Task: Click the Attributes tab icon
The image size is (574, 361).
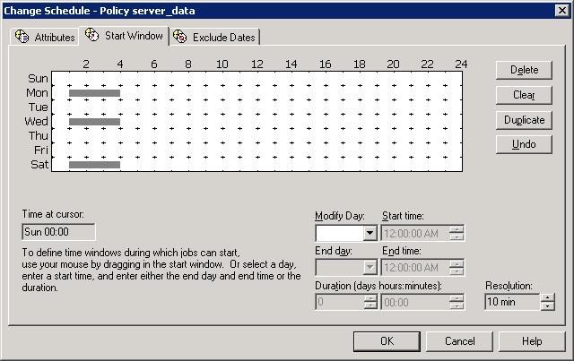Action: (22, 37)
